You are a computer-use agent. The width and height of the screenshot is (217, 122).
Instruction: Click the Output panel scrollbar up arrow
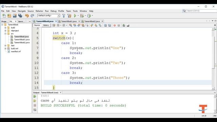click(x=215, y=96)
